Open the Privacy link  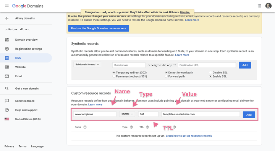click(x=9, y=146)
